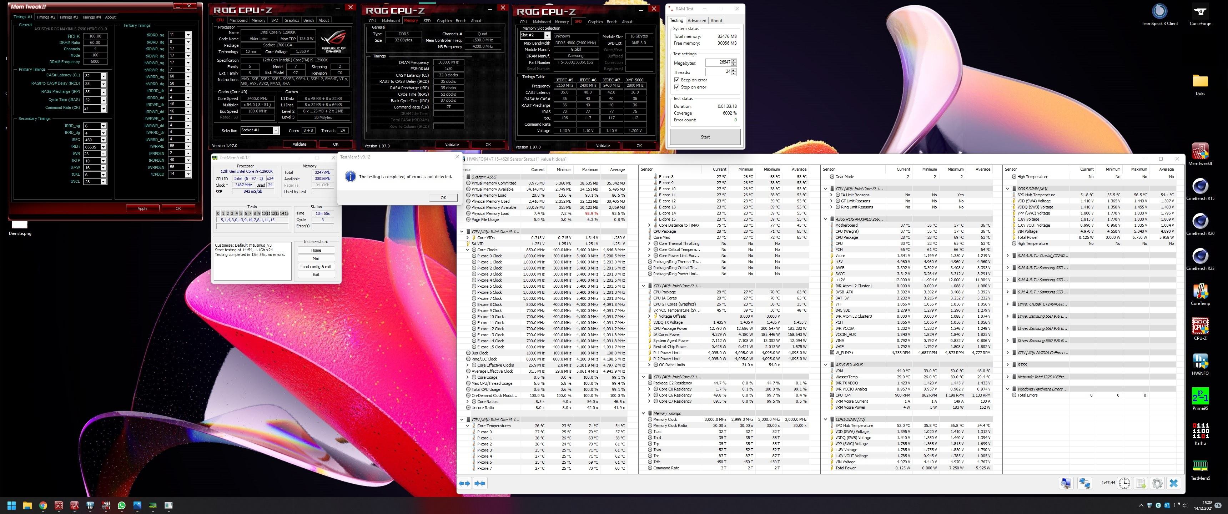Click the Megabytes input field
The image size is (1228, 514).
coord(718,62)
